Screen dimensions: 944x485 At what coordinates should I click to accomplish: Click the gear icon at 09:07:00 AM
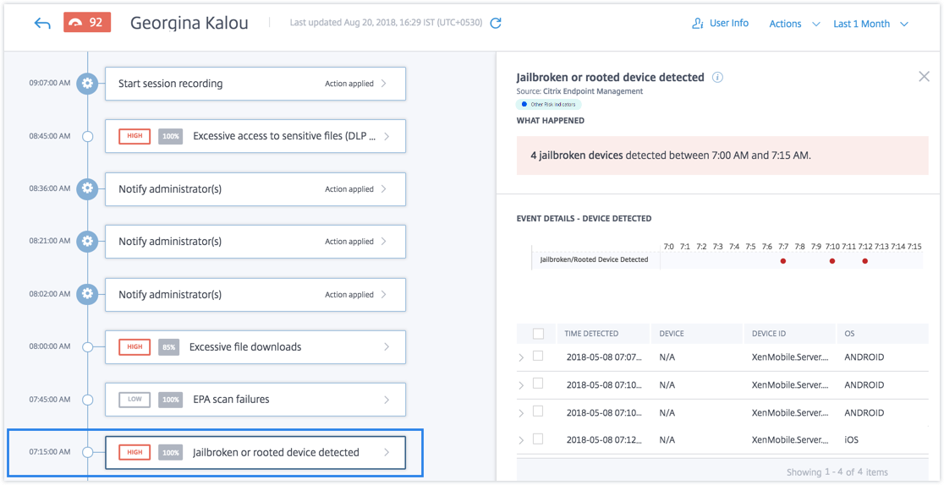point(87,84)
